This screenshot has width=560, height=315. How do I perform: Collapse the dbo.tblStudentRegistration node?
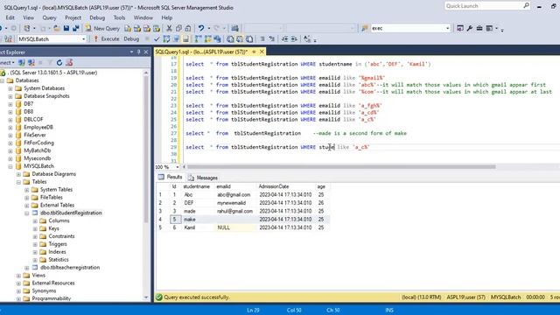(27, 213)
